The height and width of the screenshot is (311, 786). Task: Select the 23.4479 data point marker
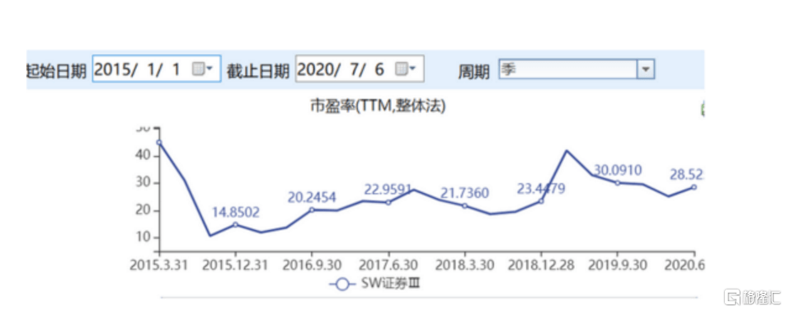tap(541, 200)
